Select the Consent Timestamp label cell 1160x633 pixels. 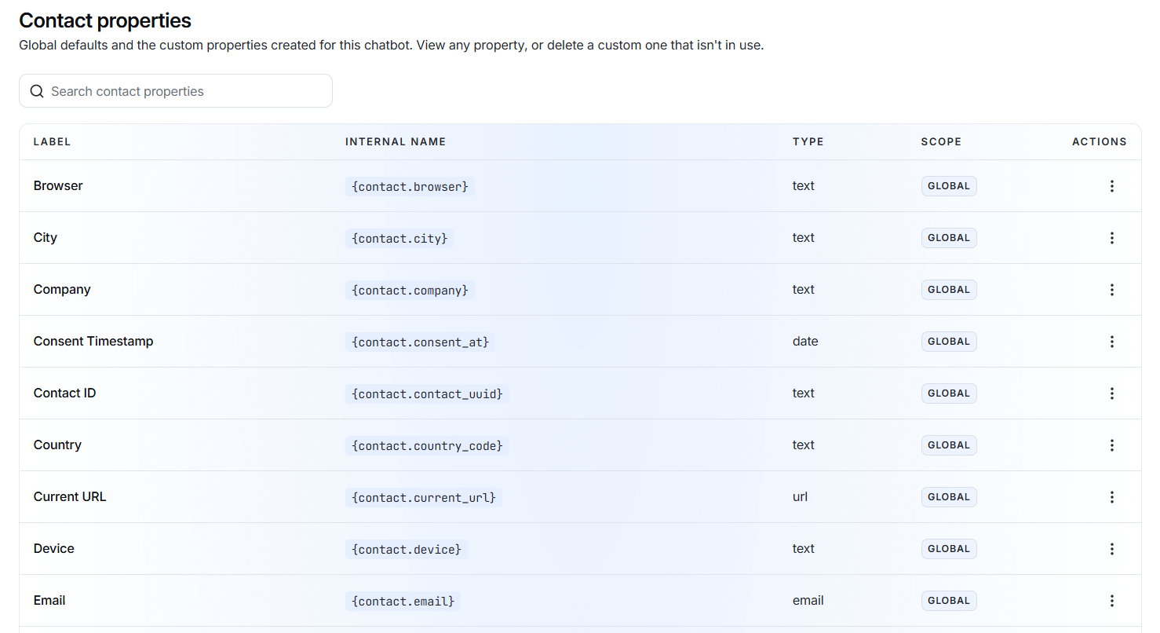tap(93, 342)
